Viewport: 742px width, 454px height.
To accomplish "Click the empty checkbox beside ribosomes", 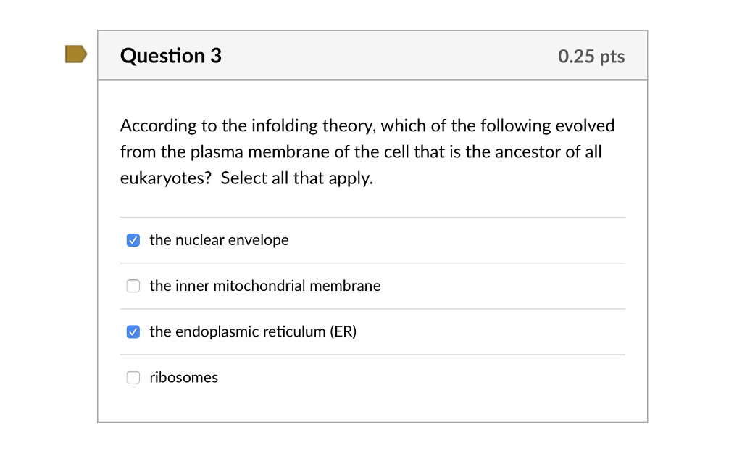I will click(x=133, y=377).
